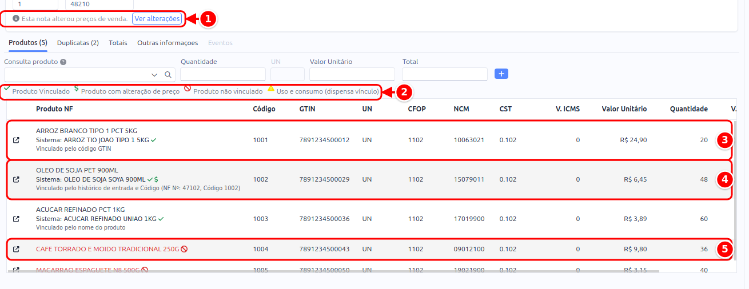Screen dimensions: 749x289
Task: Click ACUCAR REFINADO PCT 1KG text
Action: [80, 210]
